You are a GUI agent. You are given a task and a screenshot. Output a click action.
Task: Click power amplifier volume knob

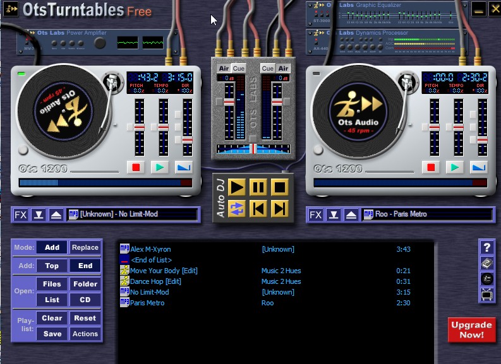point(100,43)
